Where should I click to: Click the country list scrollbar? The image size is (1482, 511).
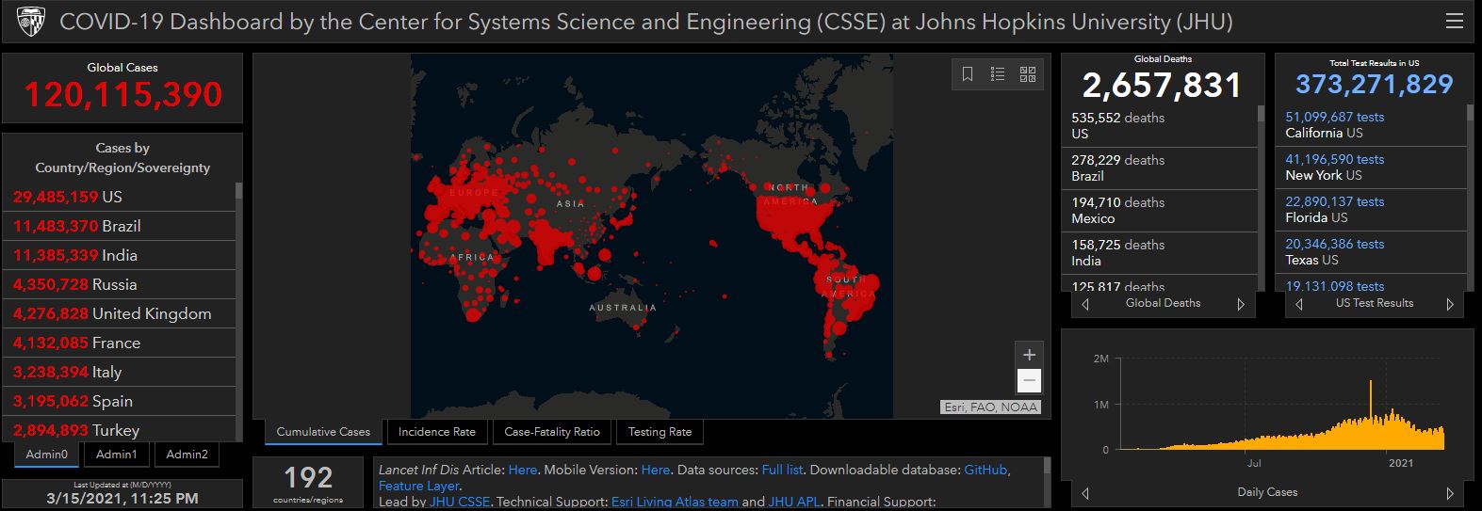click(x=238, y=311)
